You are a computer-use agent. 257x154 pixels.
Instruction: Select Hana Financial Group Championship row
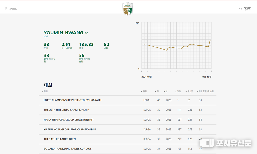68,120
